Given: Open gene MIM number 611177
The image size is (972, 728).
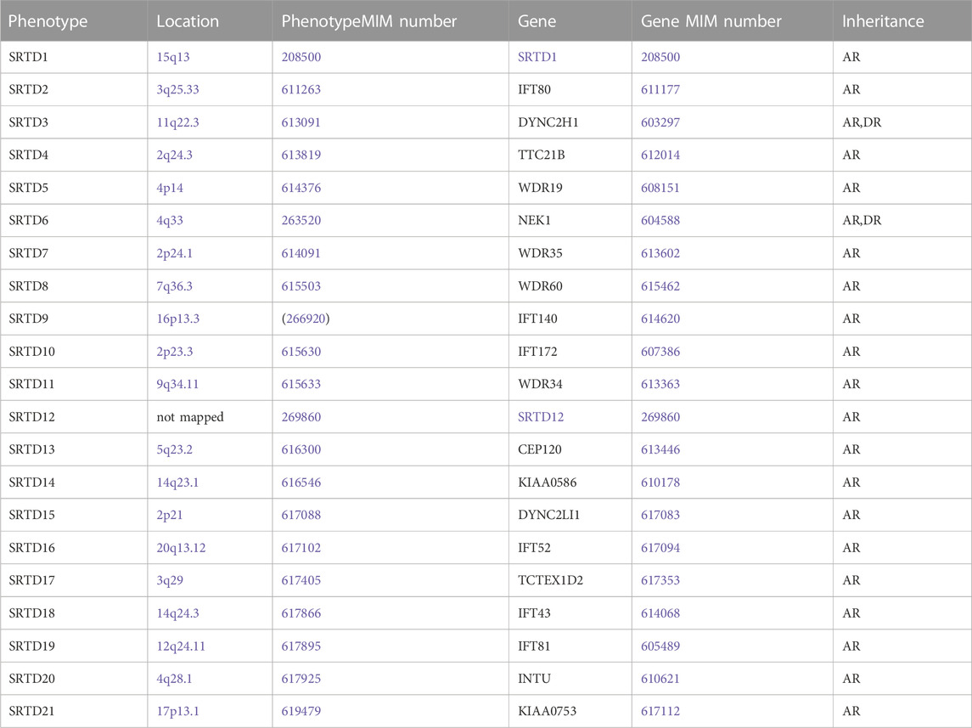Looking at the screenshot, I should coord(660,89).
